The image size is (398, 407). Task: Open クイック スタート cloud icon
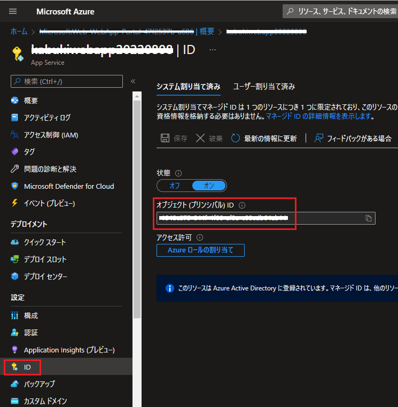click(x=15, y=242)
